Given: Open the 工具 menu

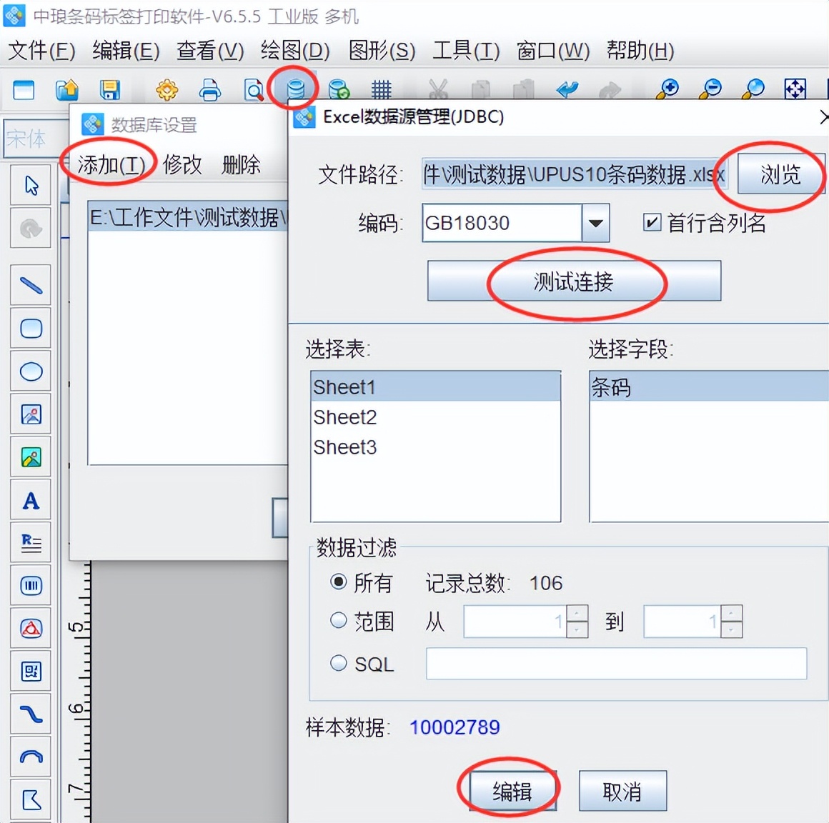Looking at the screenshot, I should pos(465,51).
